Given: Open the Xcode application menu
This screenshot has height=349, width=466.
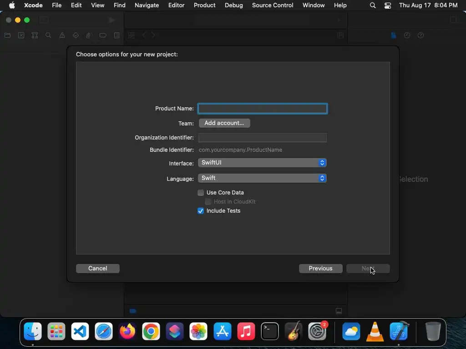Looking at the screenshot, I should pos(33,5).
